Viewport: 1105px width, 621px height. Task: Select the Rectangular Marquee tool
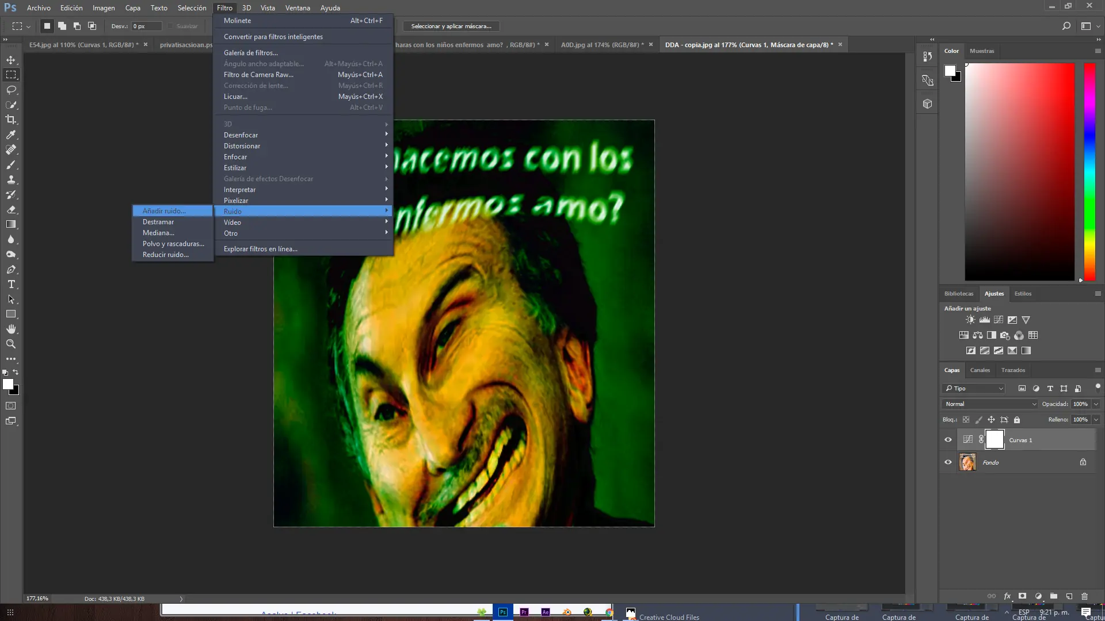coord(11,75)
